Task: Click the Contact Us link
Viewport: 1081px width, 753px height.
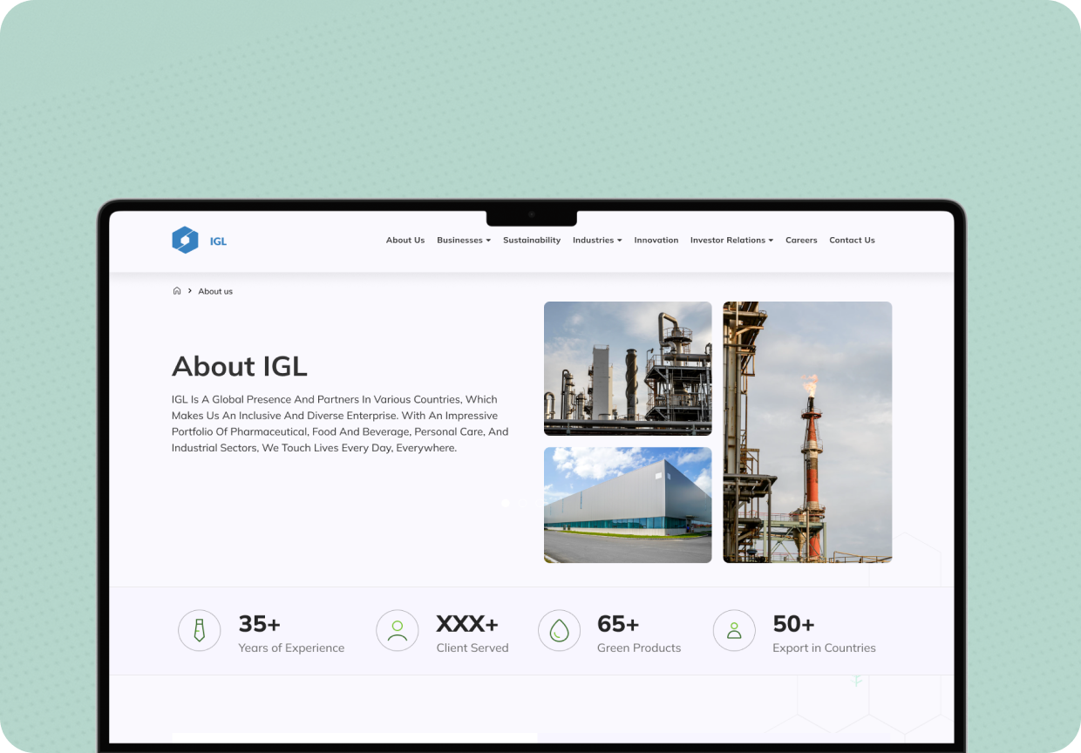Action: coord(852,241)
